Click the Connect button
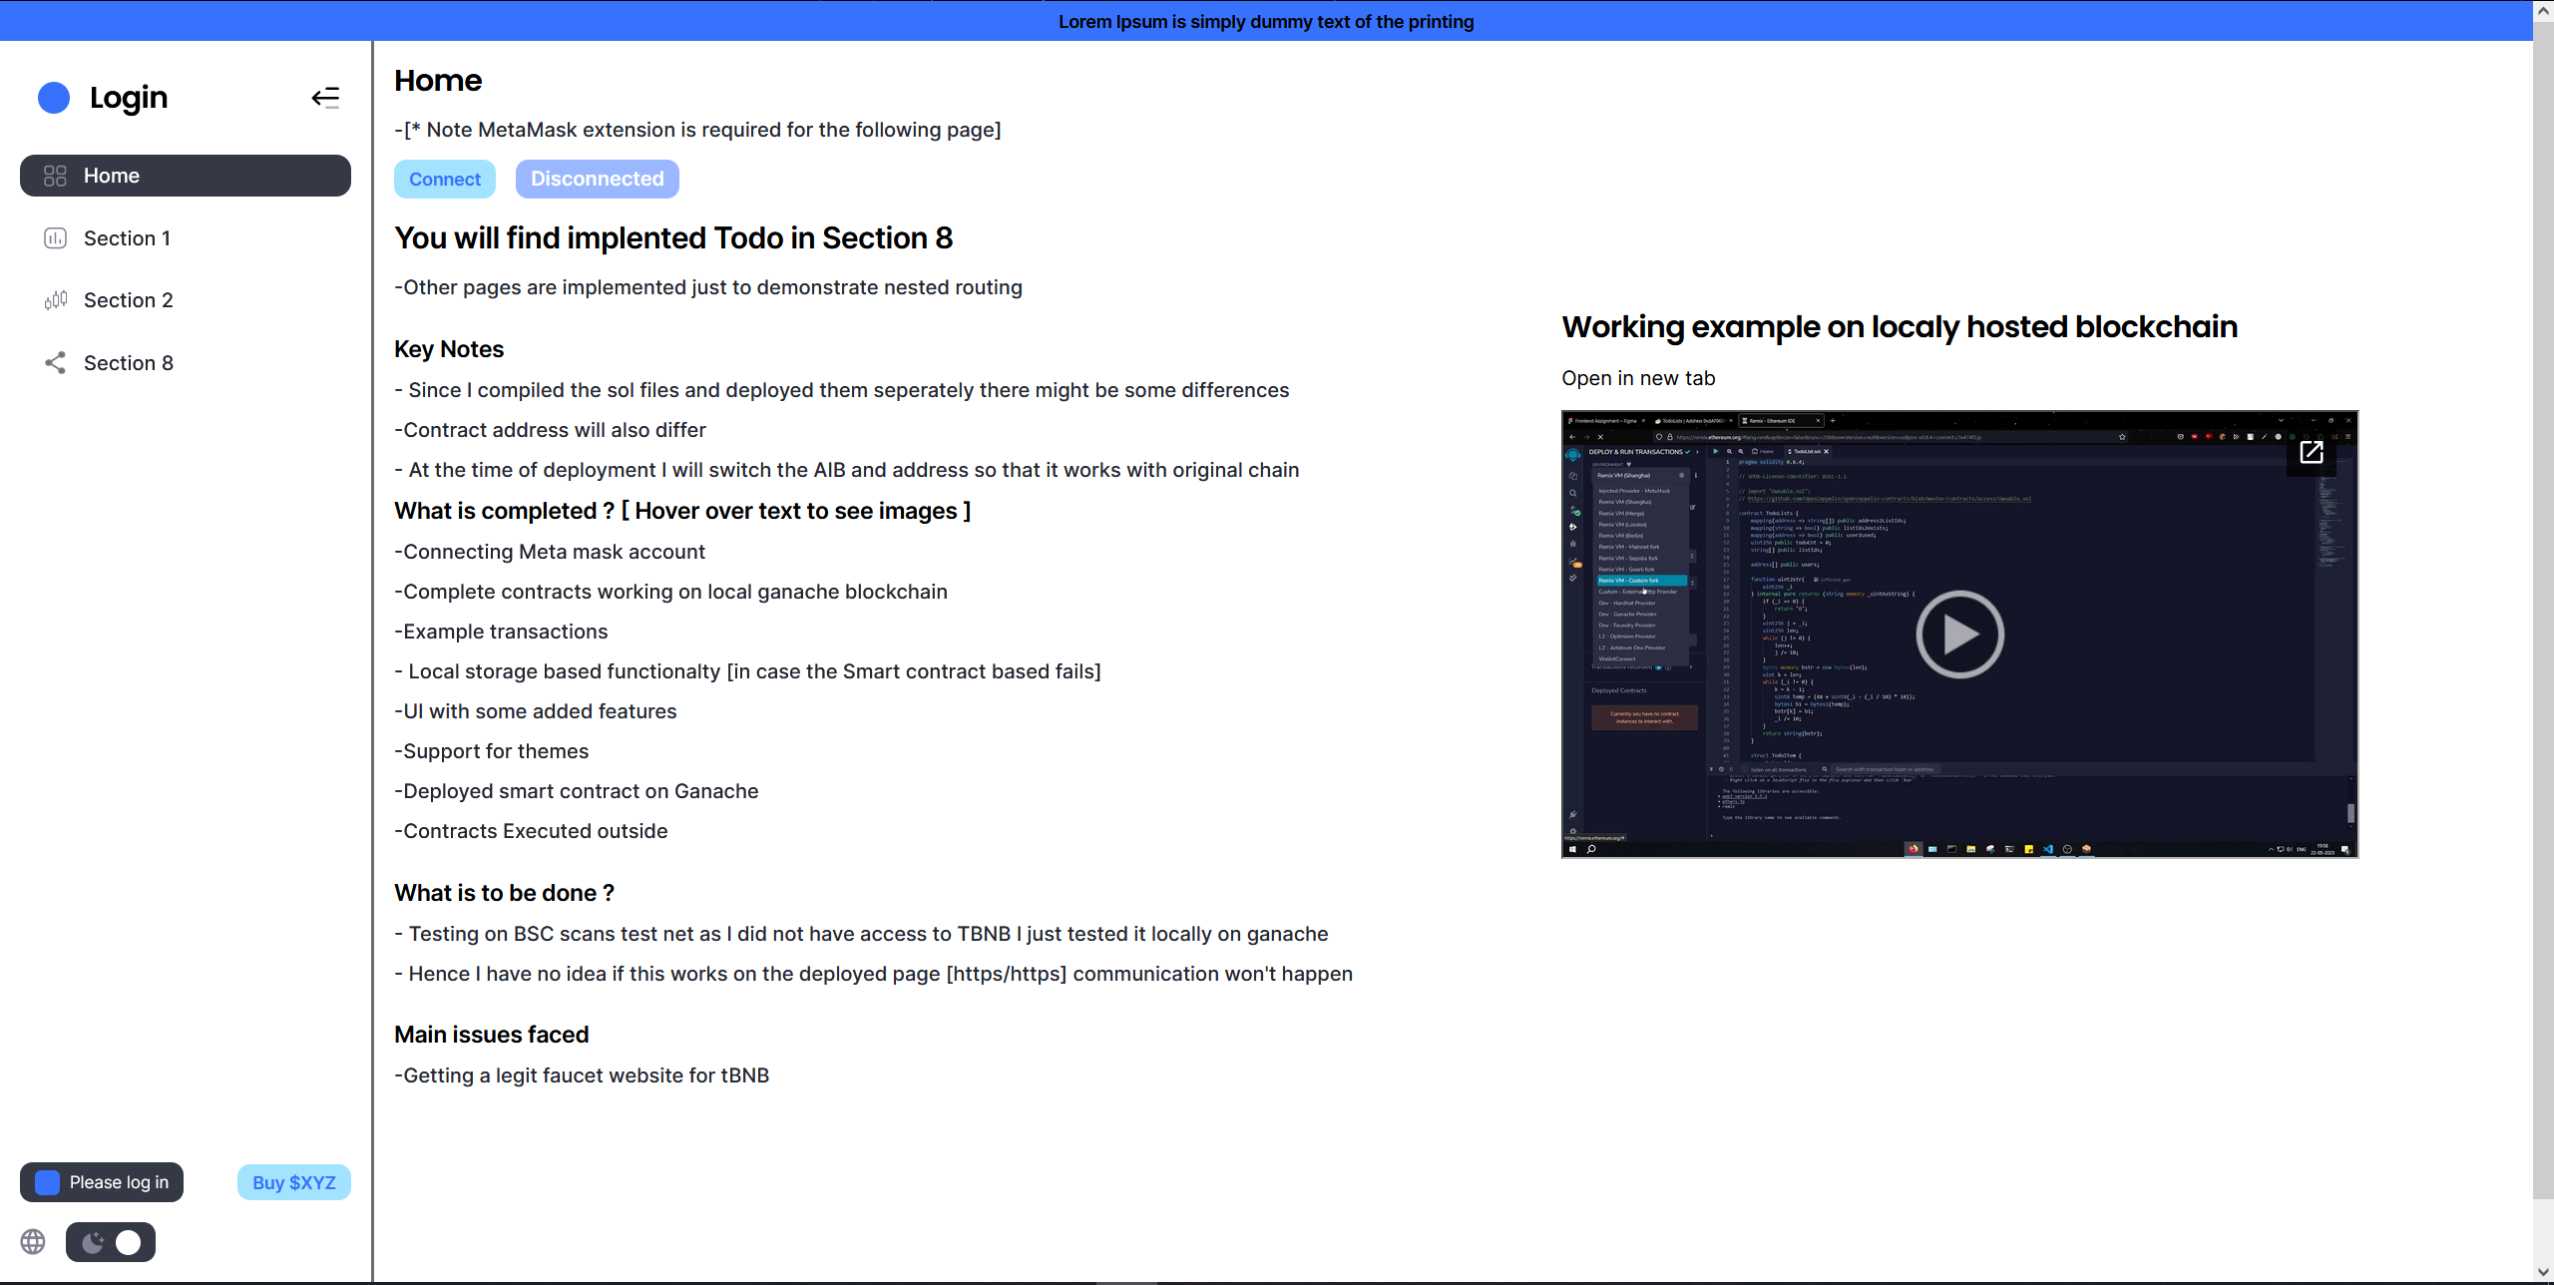 click(445, 179)
